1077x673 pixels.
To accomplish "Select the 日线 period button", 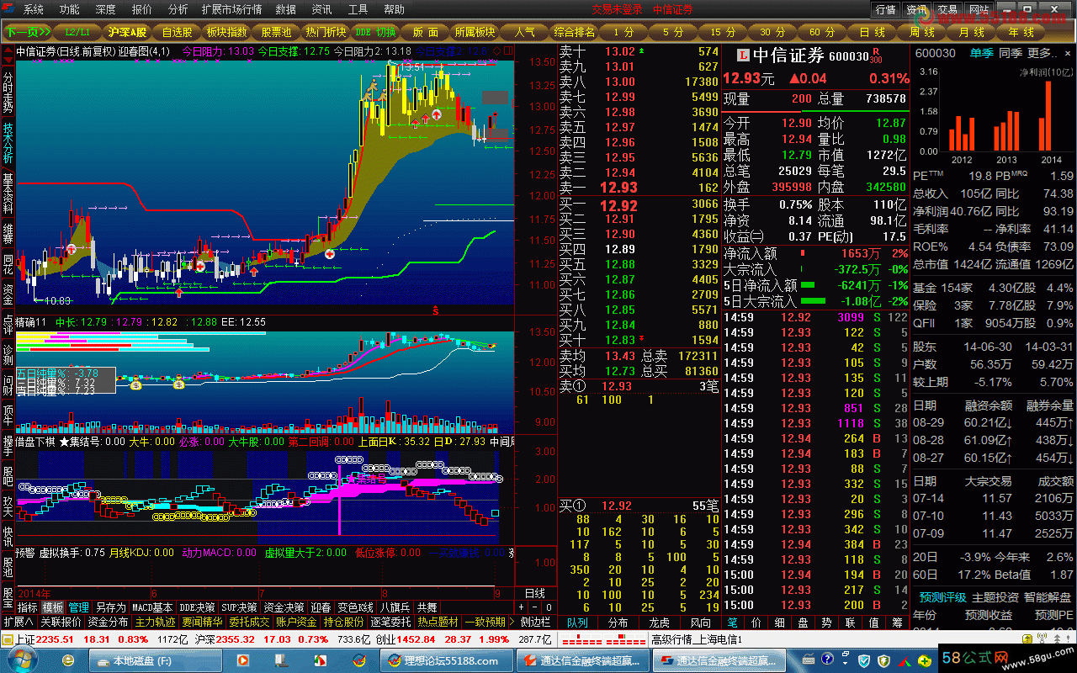I will (x=872, y=32).
